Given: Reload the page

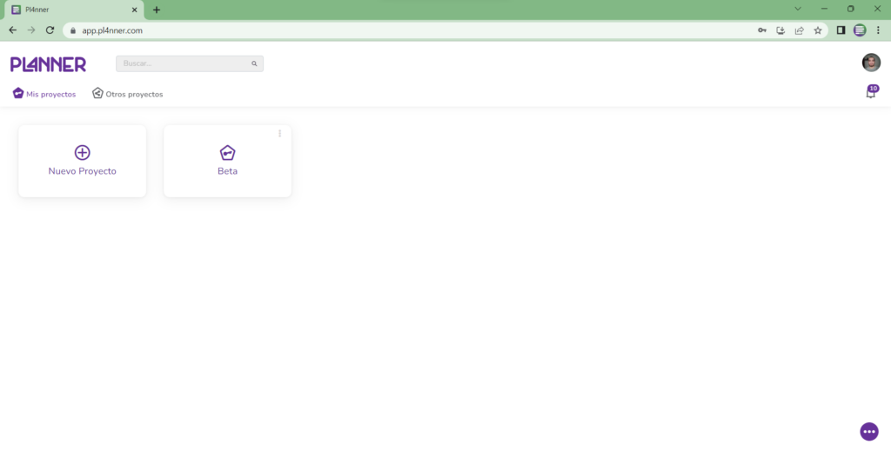Looking at the screenshot, I should pos(50,30).
